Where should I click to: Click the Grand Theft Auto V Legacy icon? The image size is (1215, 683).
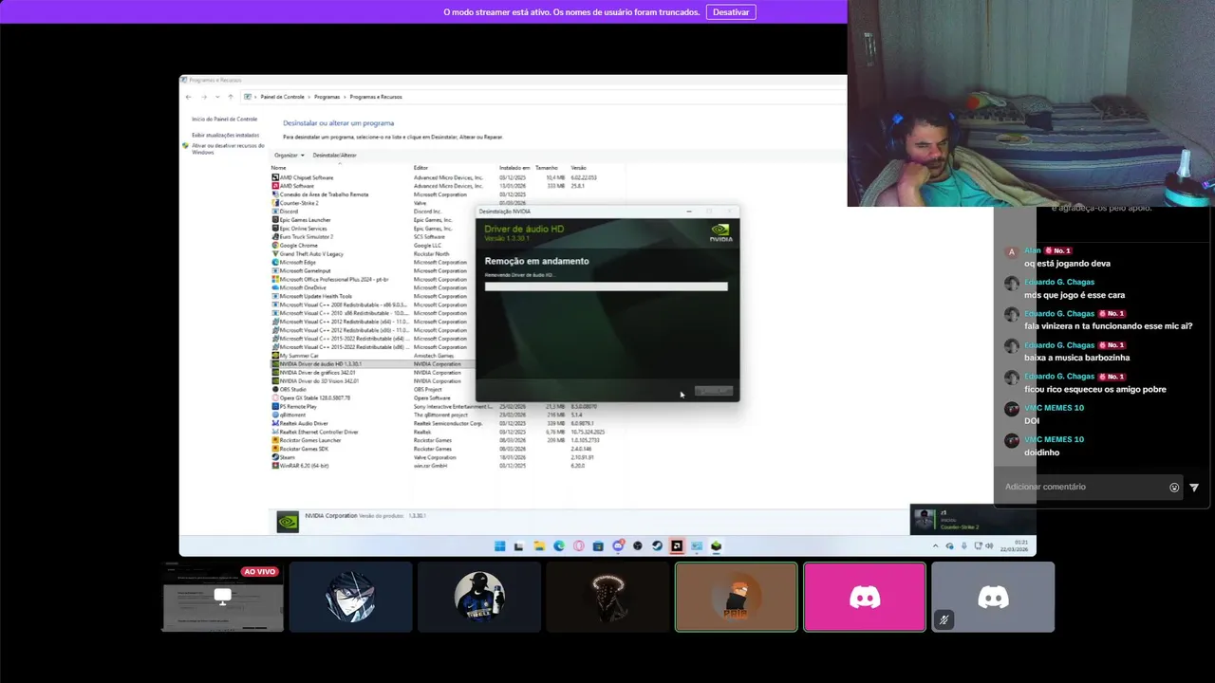pyautogui.click(x=275, y=254)
